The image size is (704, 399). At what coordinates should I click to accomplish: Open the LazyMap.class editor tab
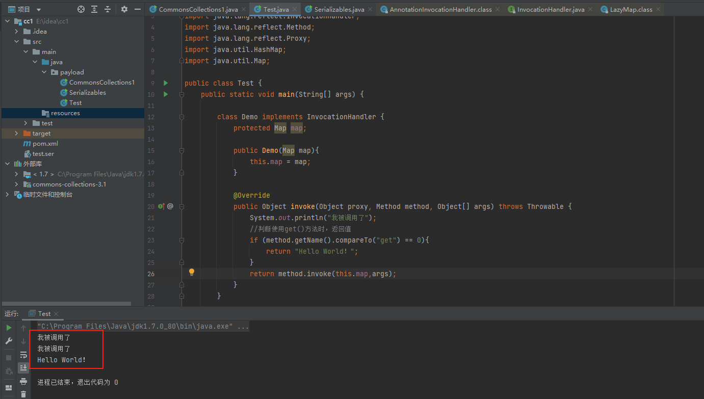[631, 9]
